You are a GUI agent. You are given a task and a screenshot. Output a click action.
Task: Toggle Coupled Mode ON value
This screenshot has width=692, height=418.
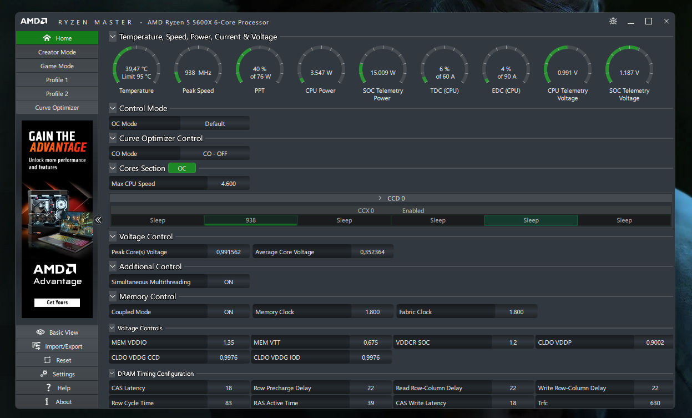pyautogui.click(x=229, y=312)
